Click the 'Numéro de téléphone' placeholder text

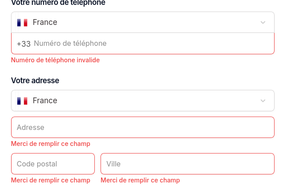(70, 44)
